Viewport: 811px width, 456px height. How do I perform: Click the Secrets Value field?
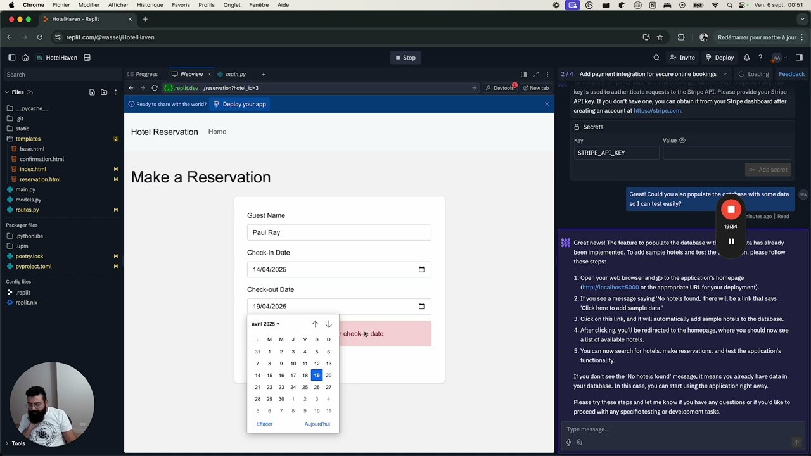pyautogui.click(x=727, y=153)
